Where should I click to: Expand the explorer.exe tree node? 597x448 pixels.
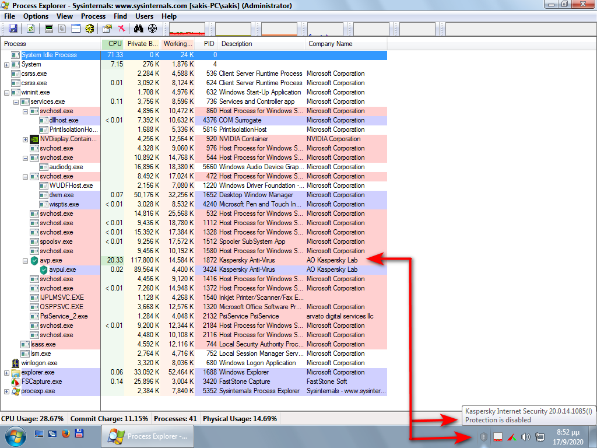click(6, 373)
